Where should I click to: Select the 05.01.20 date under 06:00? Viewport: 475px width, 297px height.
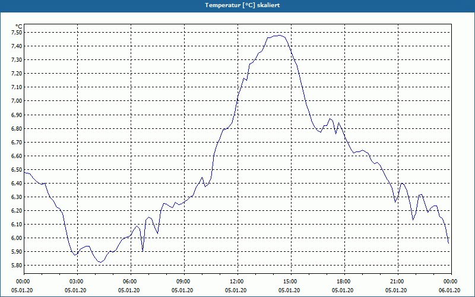tap(129, 290)
